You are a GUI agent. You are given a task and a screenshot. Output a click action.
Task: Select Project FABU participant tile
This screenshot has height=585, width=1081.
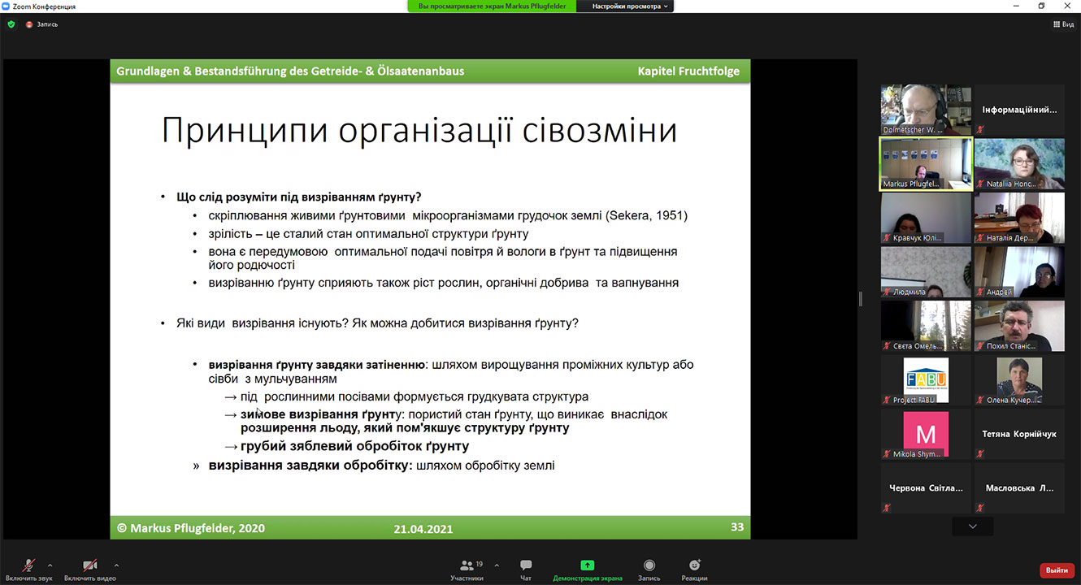click(x=926, y=380)
